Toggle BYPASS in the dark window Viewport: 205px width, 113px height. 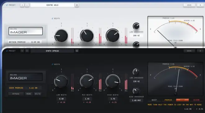pyautogui.click(x=16, y=94)
